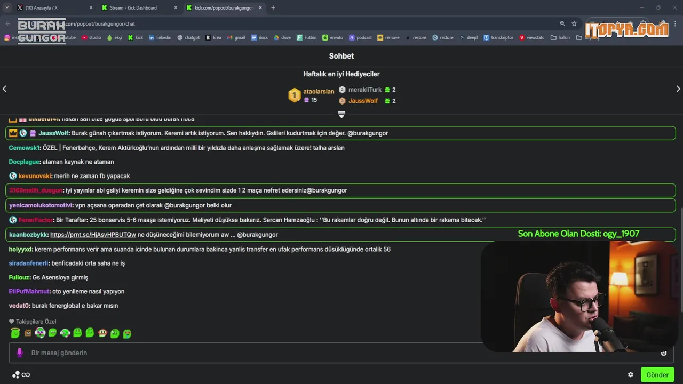Screen dimensions: 683x384
Task: Bookmark this page with the star icon
Action: coord(574,24)
